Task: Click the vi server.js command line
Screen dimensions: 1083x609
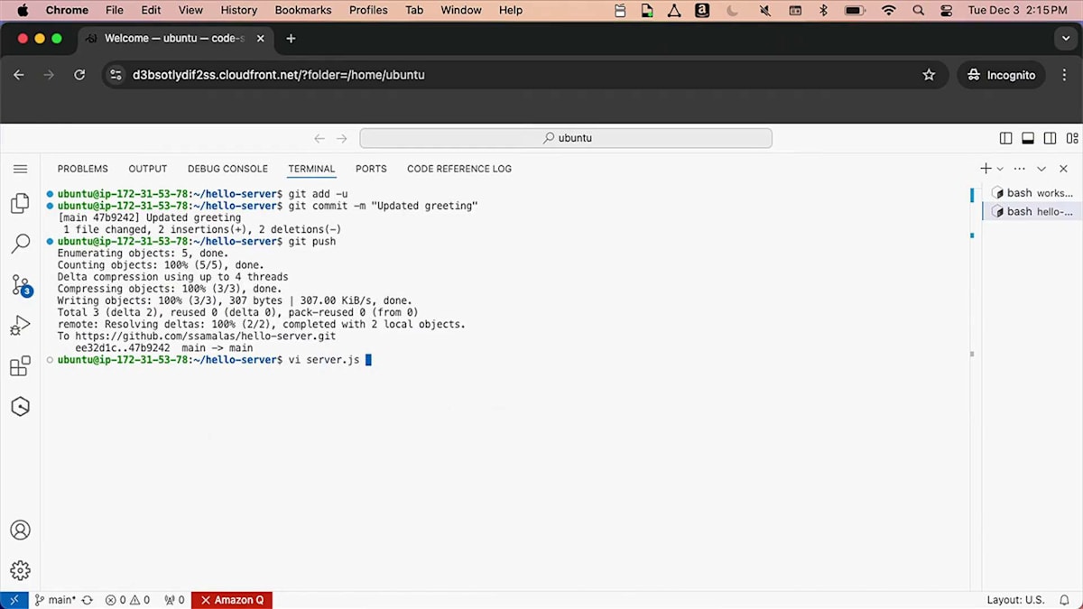Action: 324,360
